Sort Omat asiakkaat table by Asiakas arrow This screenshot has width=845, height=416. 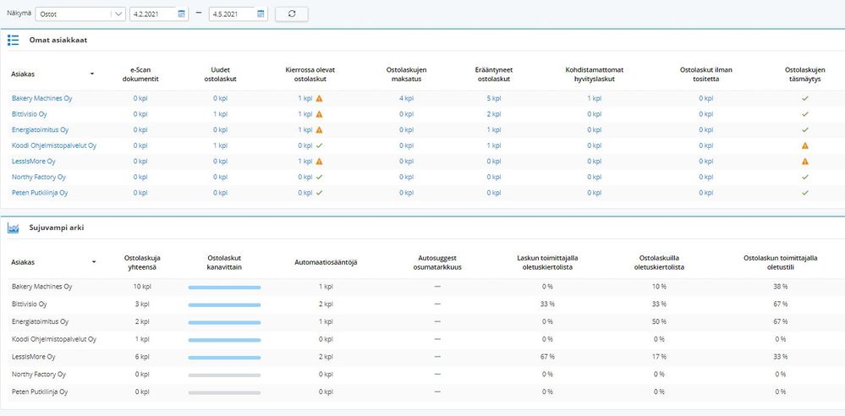(x=93, y=74)
